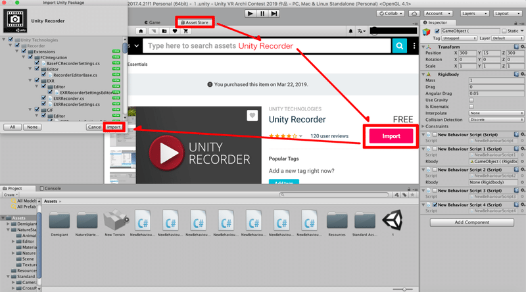Select the first NewBehaviourScript C# file
The width and height of the screenshot is (526, 292).
(x=143, y=223)
